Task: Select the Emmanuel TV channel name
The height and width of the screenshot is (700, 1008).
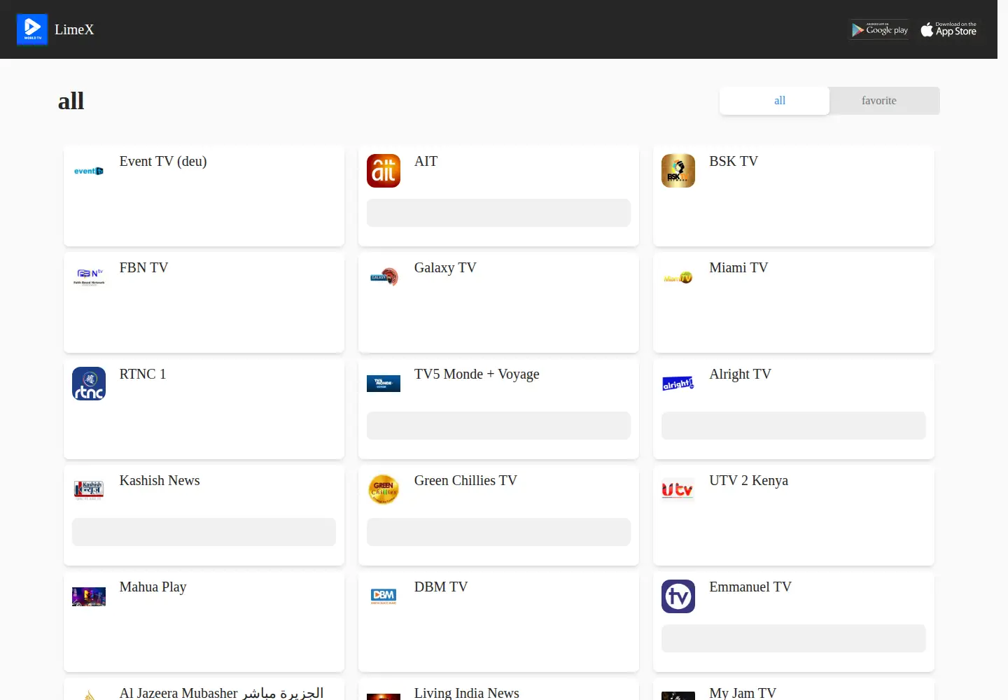Action: pyautogui.click(x=750, y=587)
